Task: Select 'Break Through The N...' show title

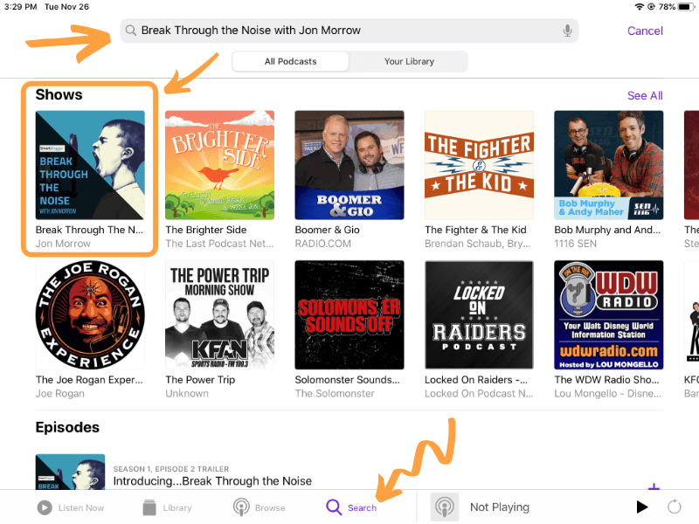Action: pyautogui.click(x=89, y=230)
